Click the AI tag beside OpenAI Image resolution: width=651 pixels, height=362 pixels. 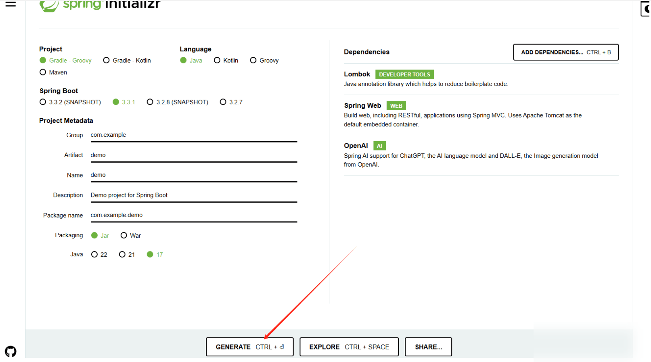tap(379, 146)
